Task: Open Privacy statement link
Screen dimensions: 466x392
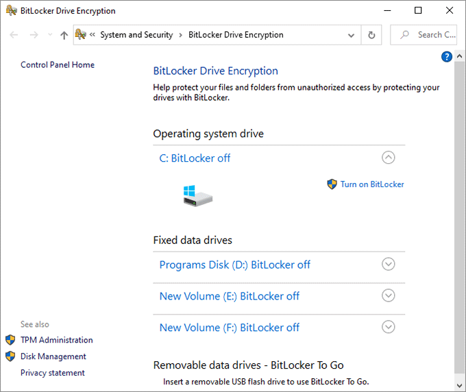Action: (x=53, y=373)
